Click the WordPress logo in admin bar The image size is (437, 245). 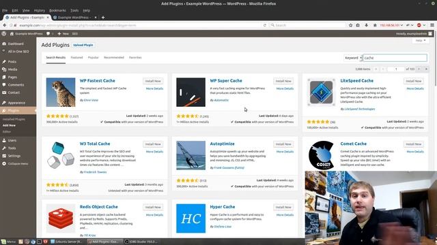point(4,33)
